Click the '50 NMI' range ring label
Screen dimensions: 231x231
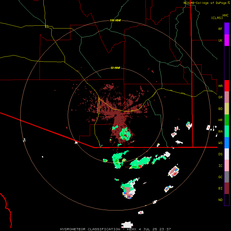[x=115, y=68]
